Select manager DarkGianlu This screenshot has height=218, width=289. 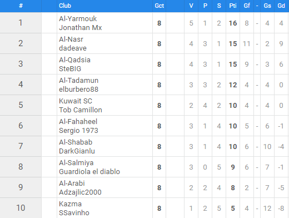pyautogui.click(x=77, y=151)
